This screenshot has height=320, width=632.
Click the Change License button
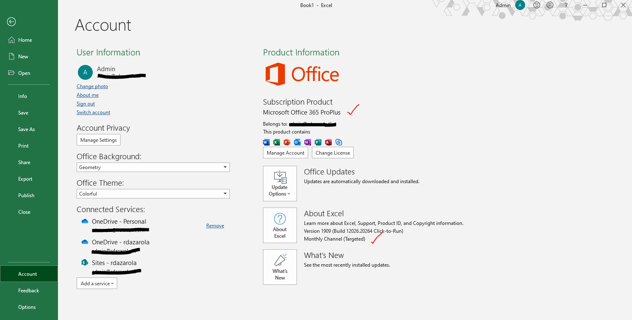click(333, 153)
